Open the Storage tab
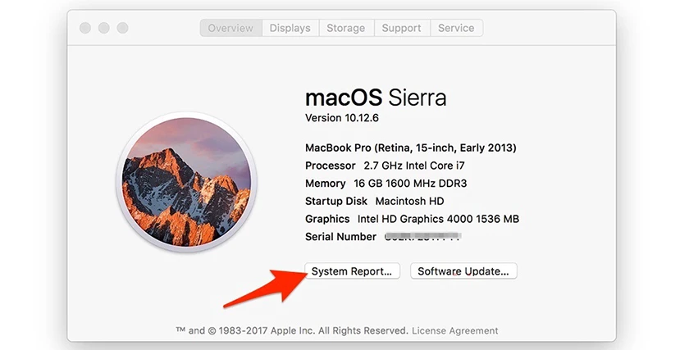Viewport: 689px width, 350px height. 346,28
